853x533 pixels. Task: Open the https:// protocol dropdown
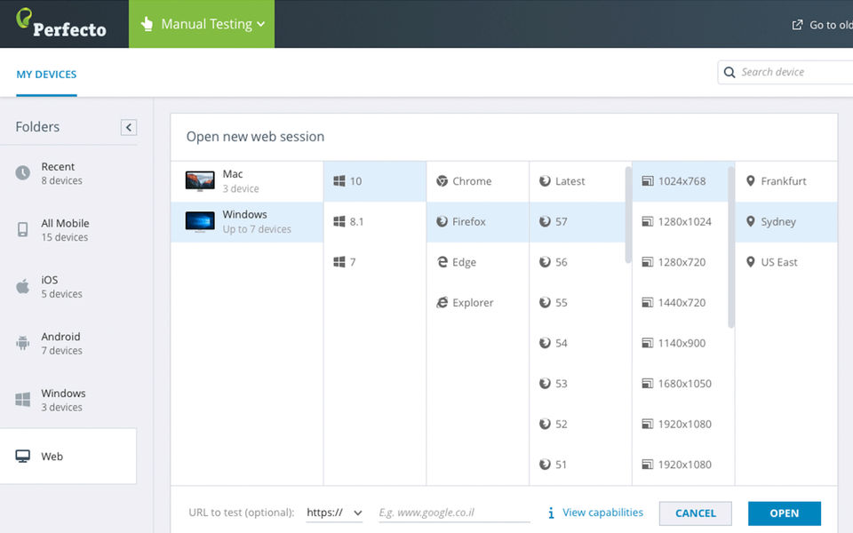tap(334, 513)
